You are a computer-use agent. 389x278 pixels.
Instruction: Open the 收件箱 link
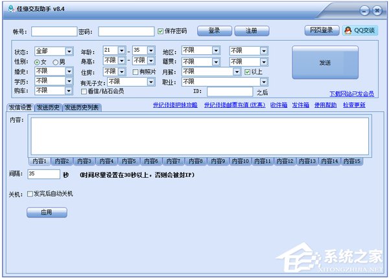(279, 105)
